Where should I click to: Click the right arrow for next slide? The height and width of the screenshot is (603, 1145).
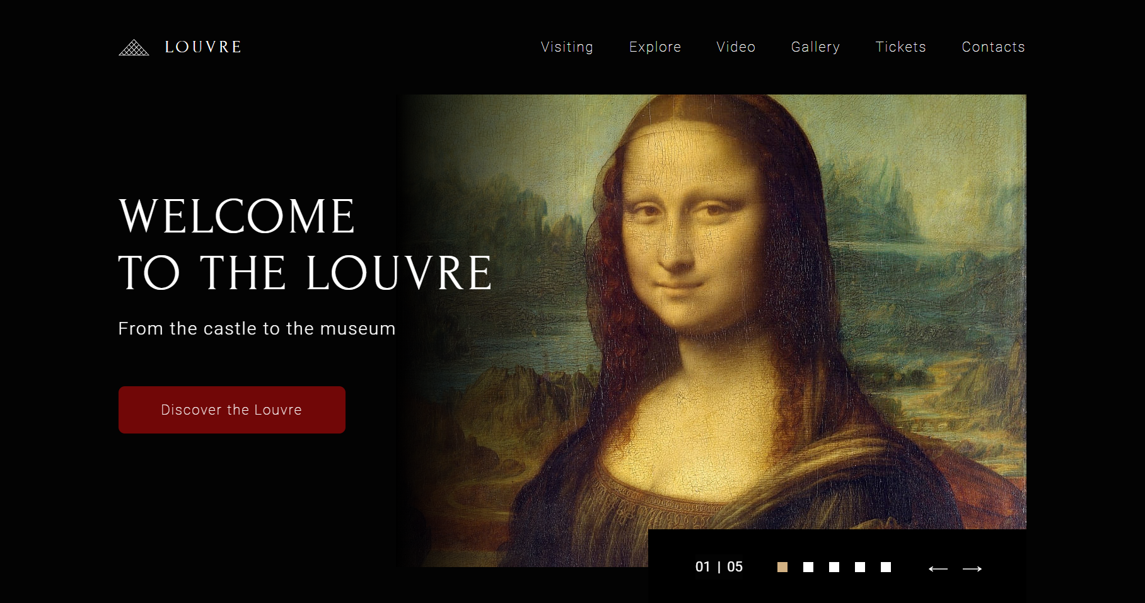point(972,568)
